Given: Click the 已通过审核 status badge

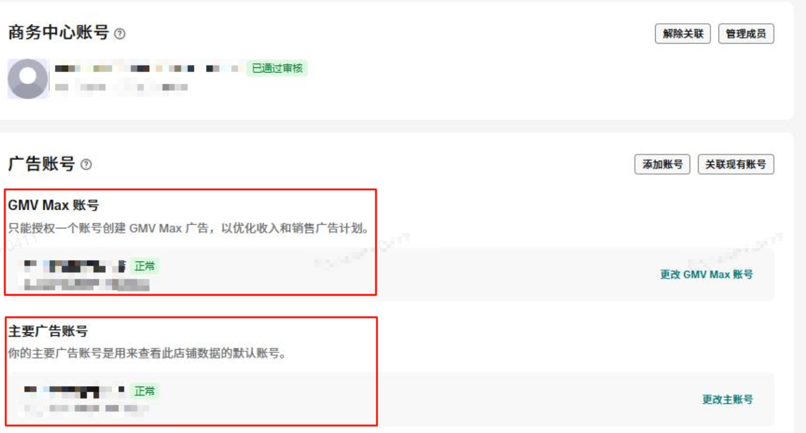Looking at the screenshot, I should tap(277, 68).
